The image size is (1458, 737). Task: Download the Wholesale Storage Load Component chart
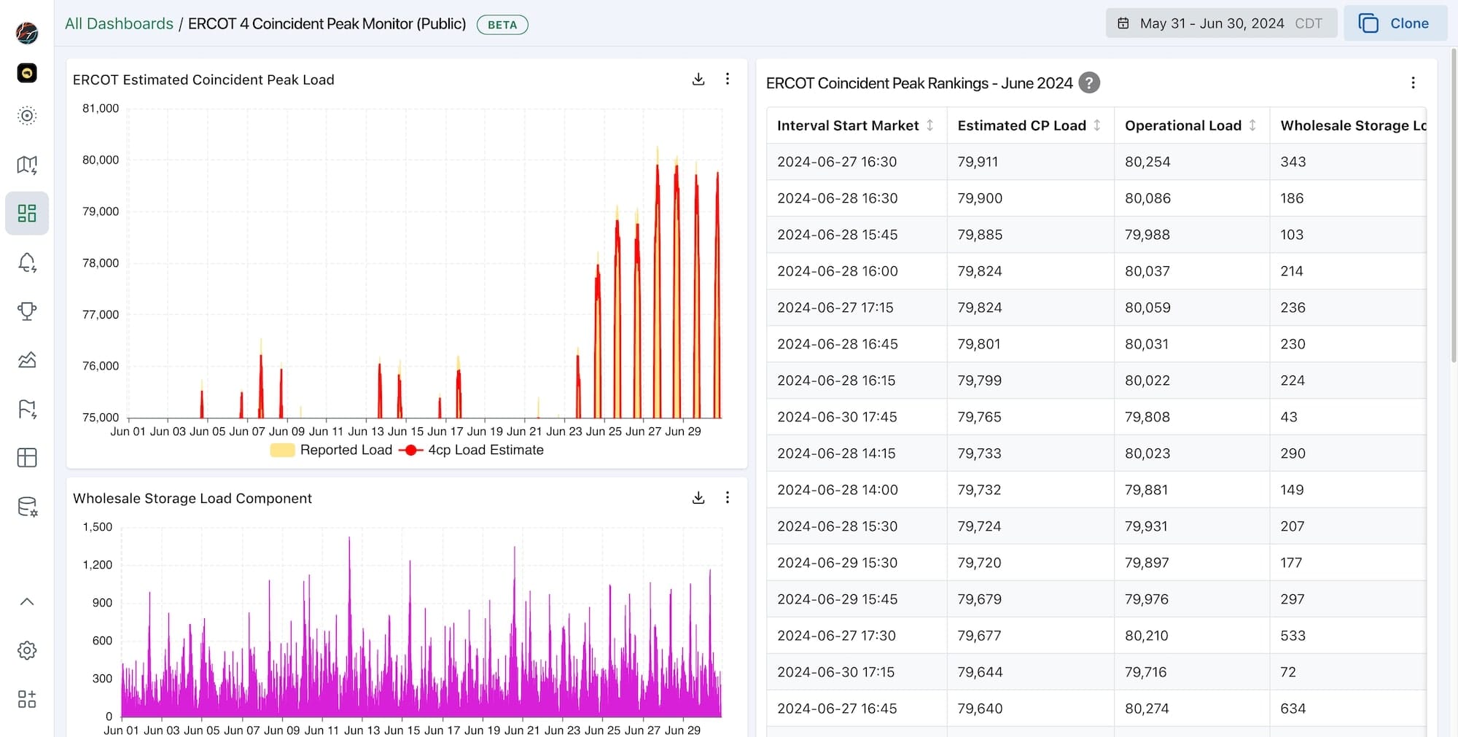click(x=698, y=497)
